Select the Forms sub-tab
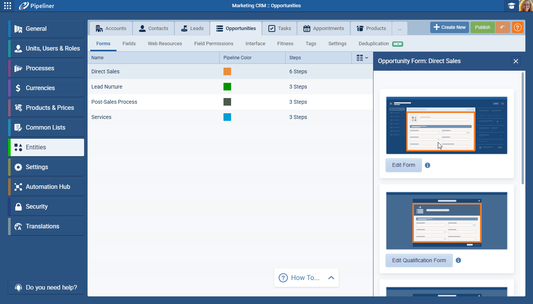Image resolution: width=533 pixels, height=304 pixels. 103,44
